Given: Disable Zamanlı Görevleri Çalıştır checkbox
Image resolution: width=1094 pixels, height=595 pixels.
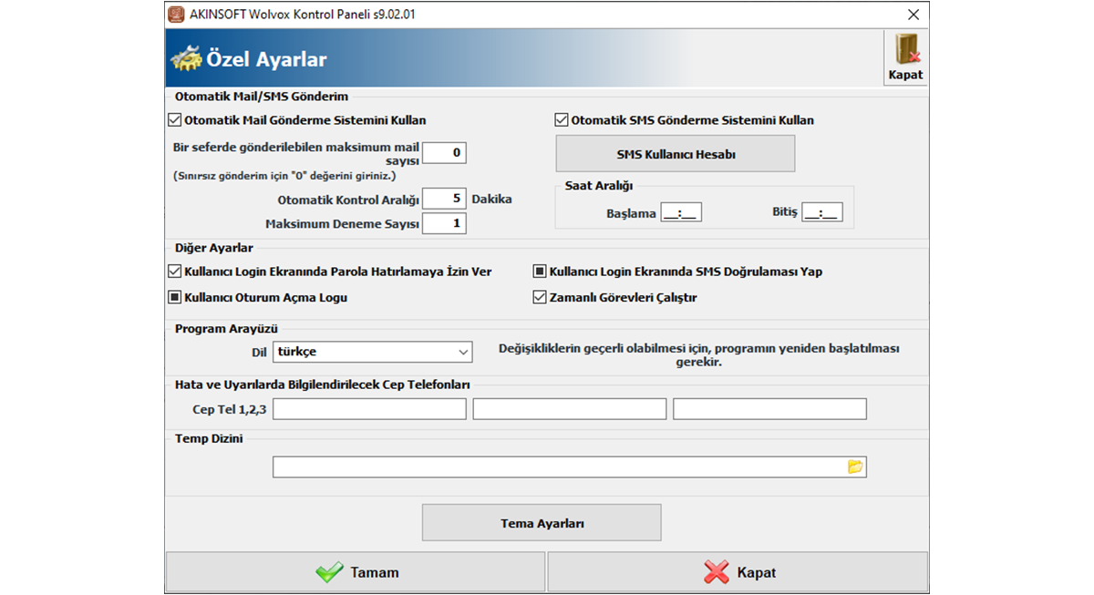Looking at the screenshot, I should tap(540, 297).
